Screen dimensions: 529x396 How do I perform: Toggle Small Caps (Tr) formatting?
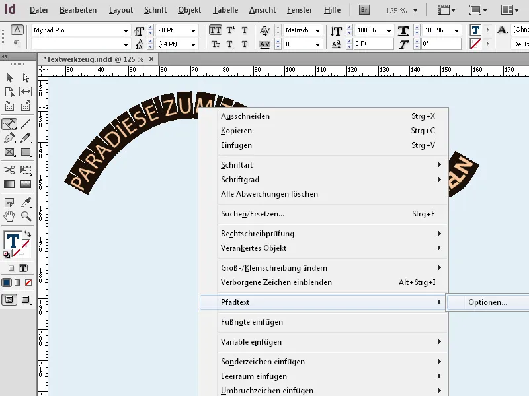coord(216,44)
